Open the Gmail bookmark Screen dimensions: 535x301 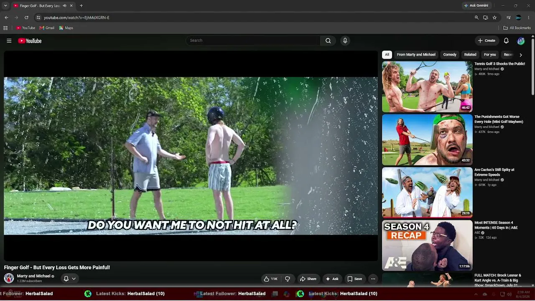point(47,28)
